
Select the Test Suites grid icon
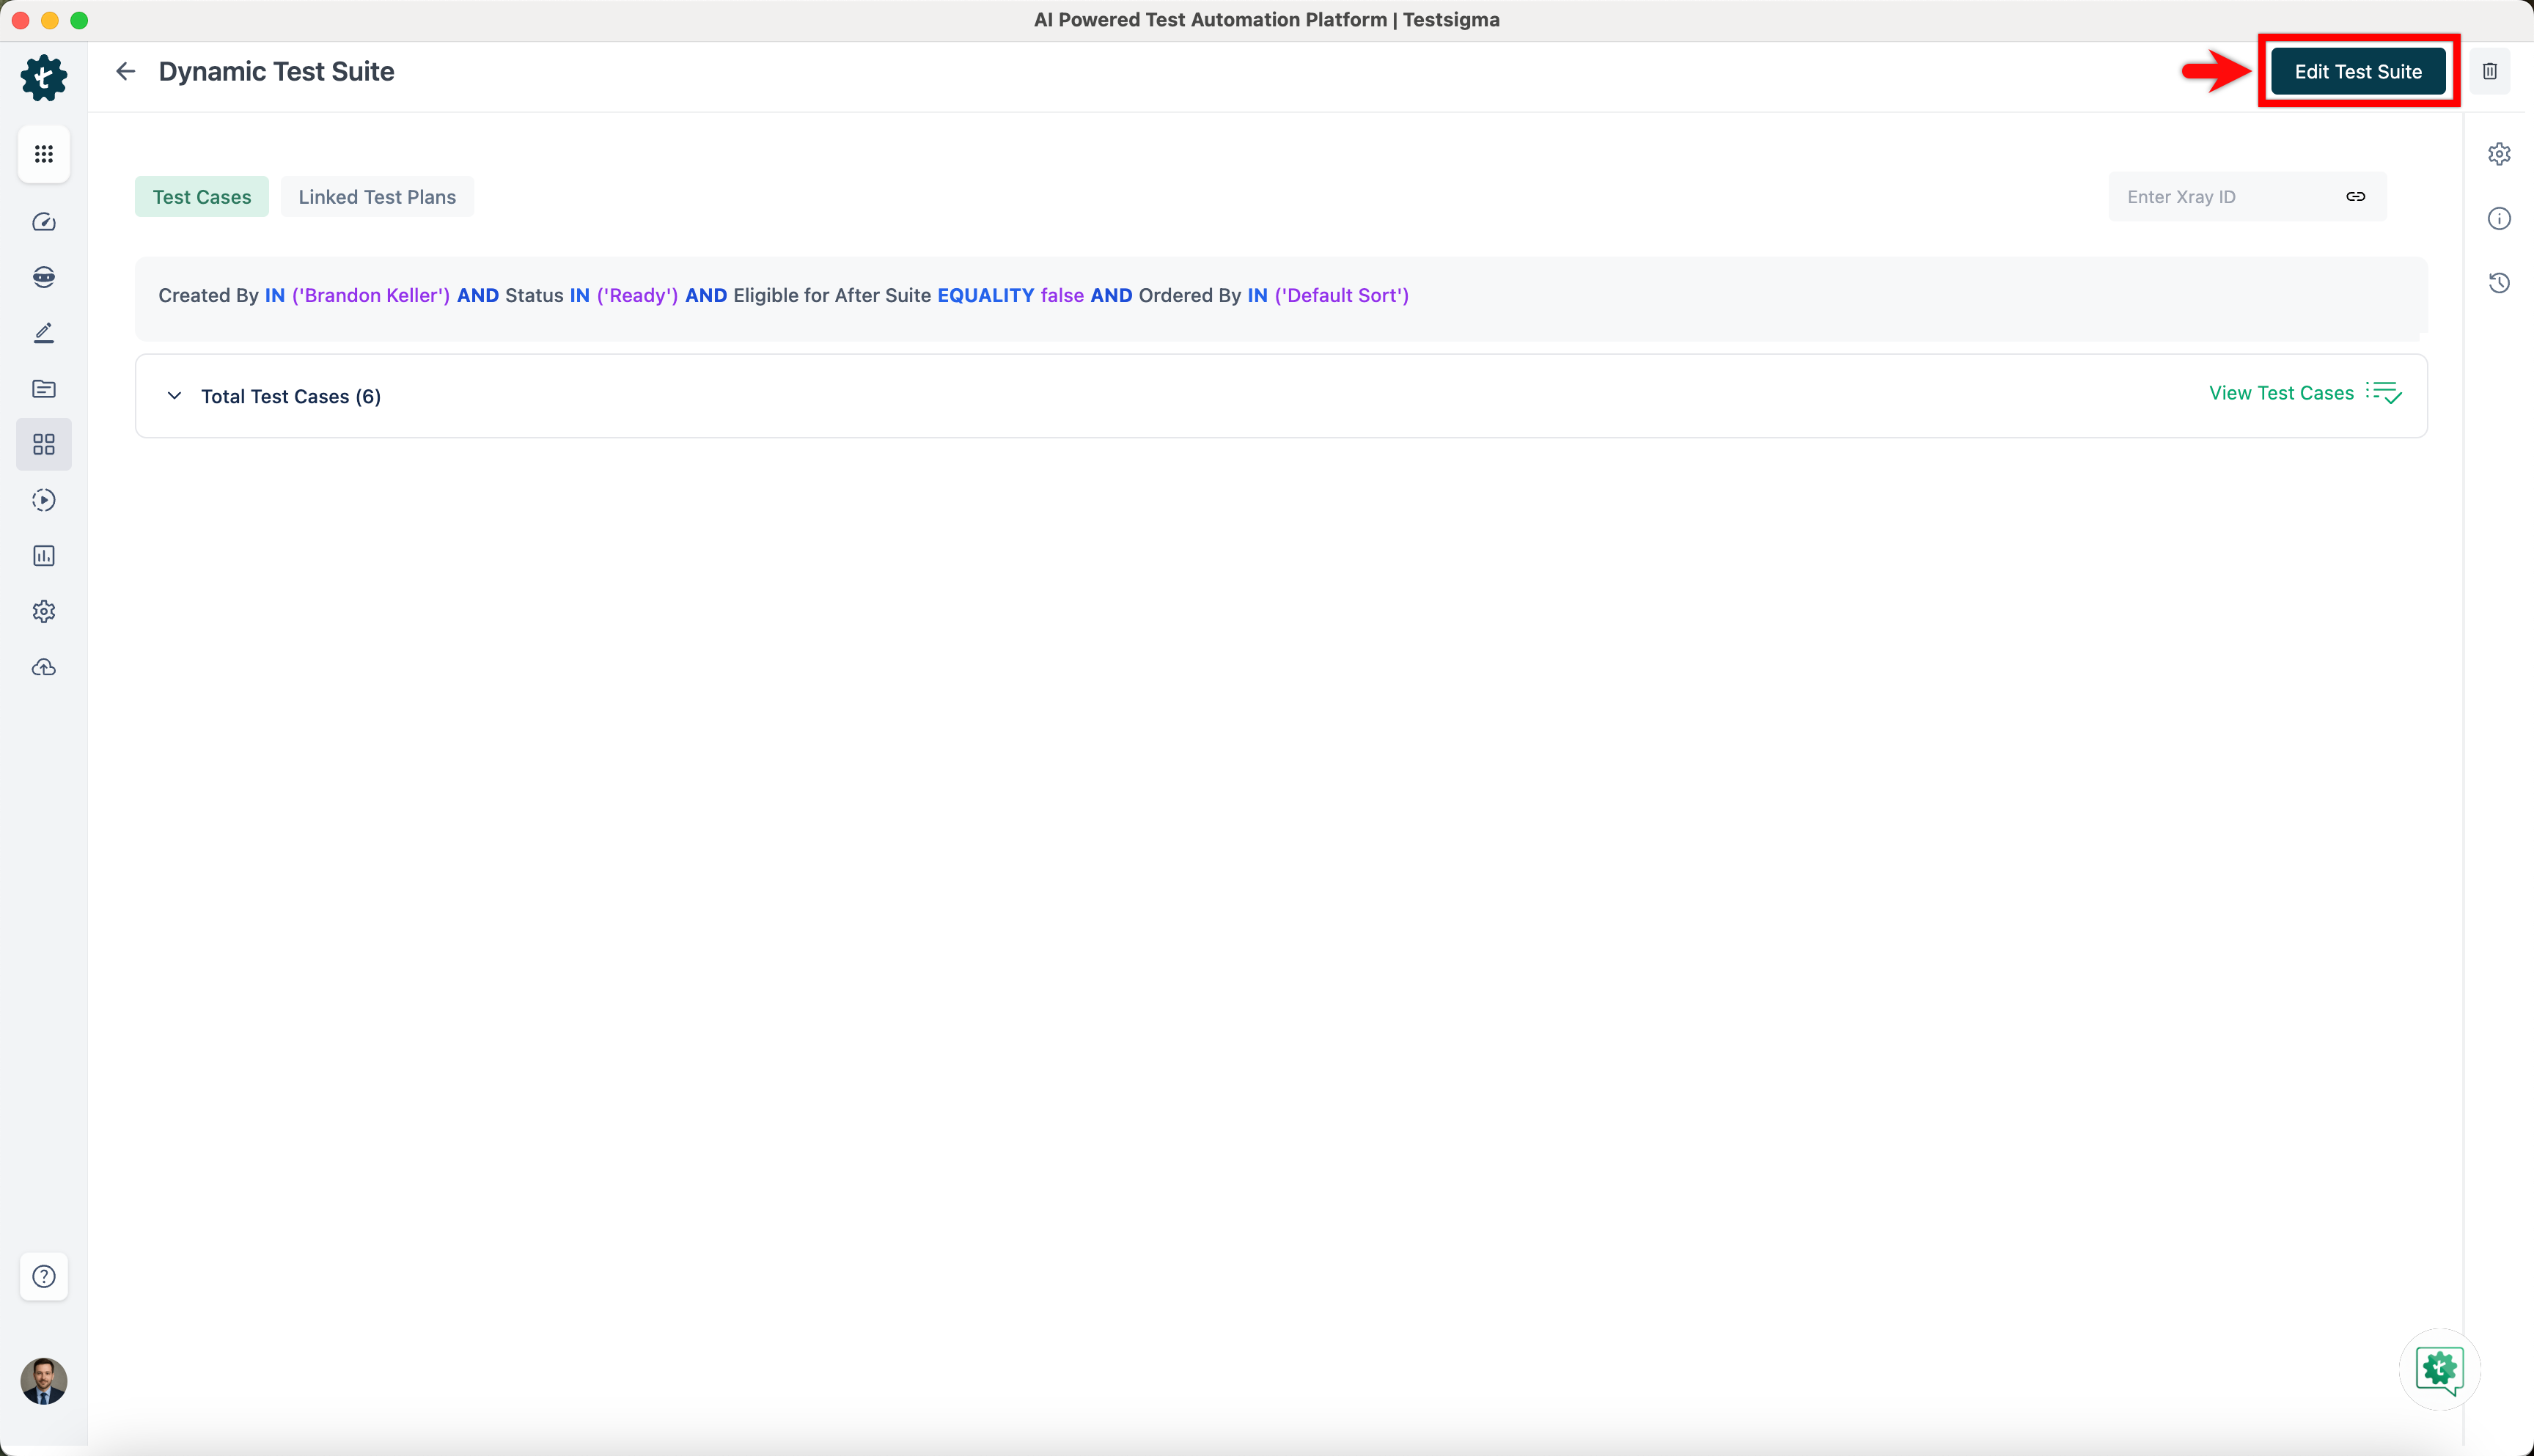[x=43, y=444]
